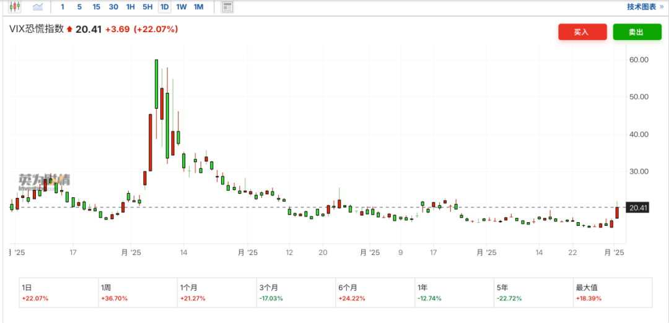Viewport: 669px width, 323px height.
Task: Select the 3个月 performance range tab
Action: [294, 292]
